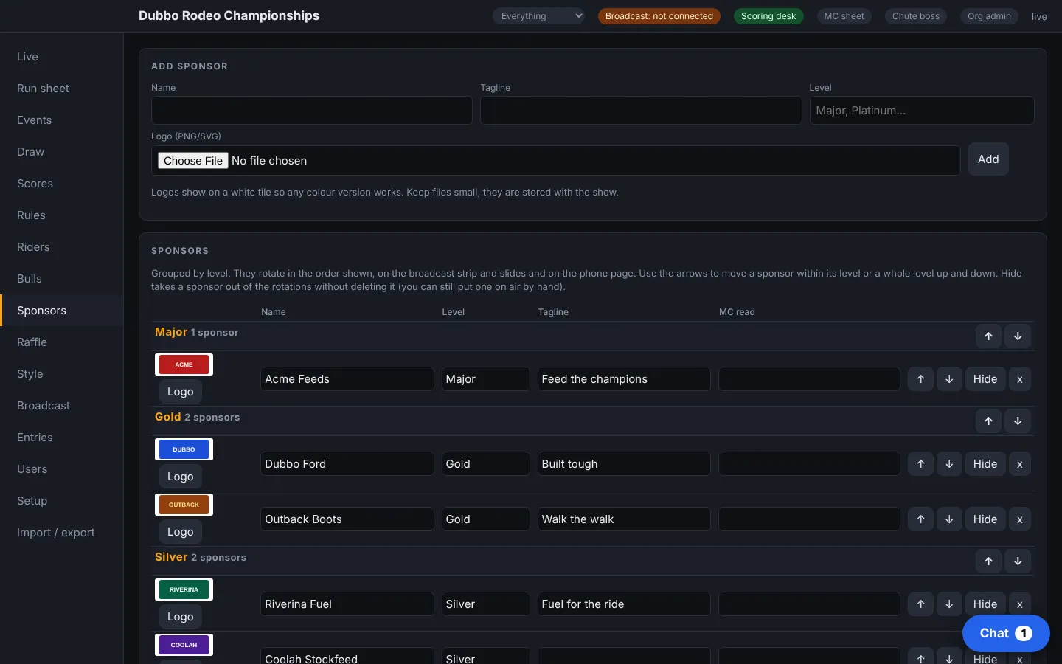This screenshot has width=1062, height=664.
Task: Move Dubbo Ford up in the order
Action: [x=921, y=464]
